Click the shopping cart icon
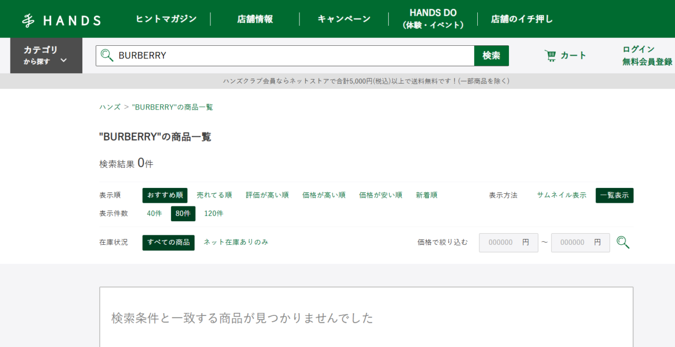 click(x=550, y=55)
